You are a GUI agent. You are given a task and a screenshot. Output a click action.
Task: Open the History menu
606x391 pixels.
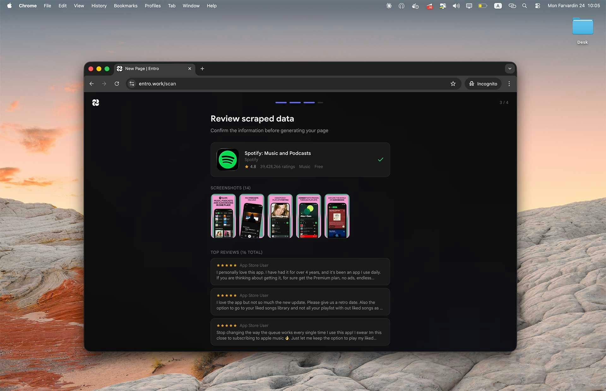99,6
